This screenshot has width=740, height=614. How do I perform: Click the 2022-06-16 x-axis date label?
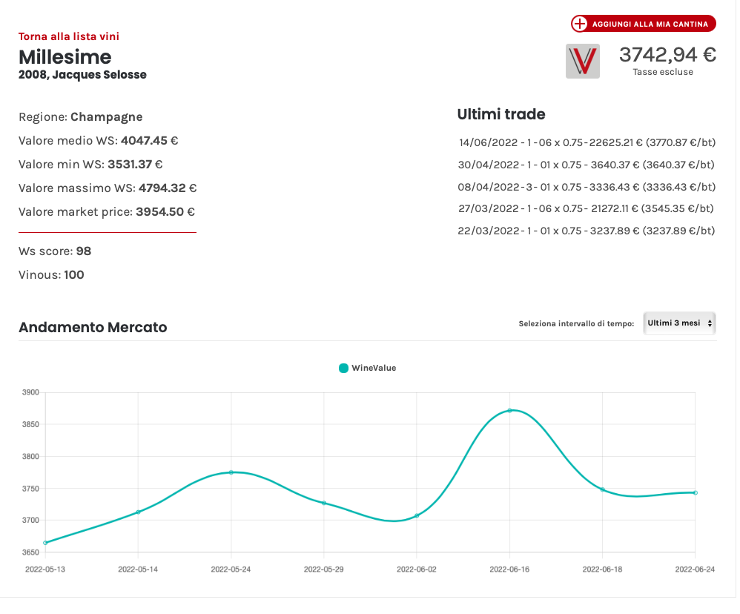[509, 570]
